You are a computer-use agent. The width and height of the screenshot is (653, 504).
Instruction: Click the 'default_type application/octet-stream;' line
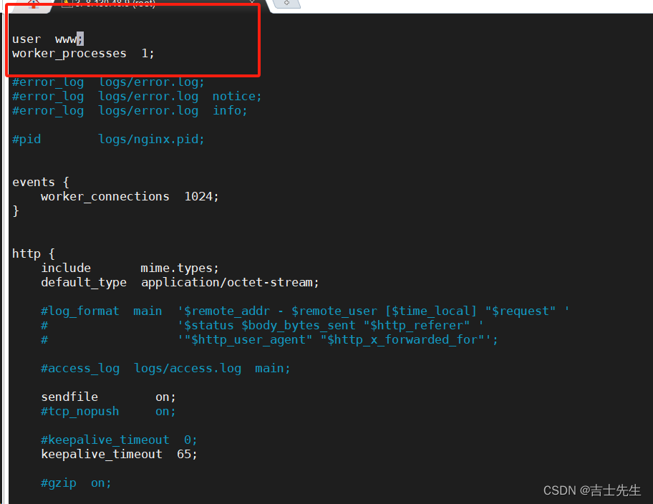click(180, 282)
